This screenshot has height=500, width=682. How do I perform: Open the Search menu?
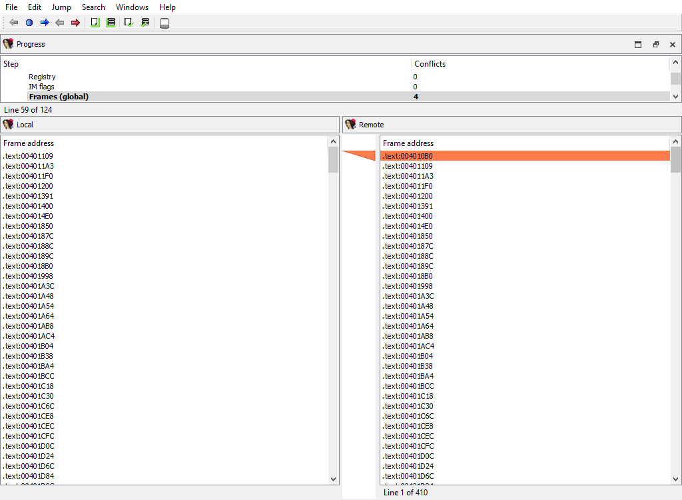93,7
